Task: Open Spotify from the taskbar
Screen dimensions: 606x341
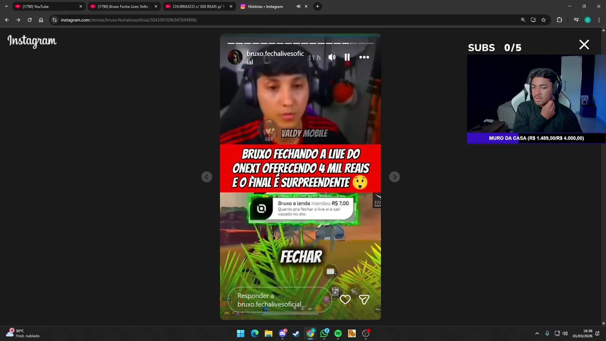Action: 338,333
